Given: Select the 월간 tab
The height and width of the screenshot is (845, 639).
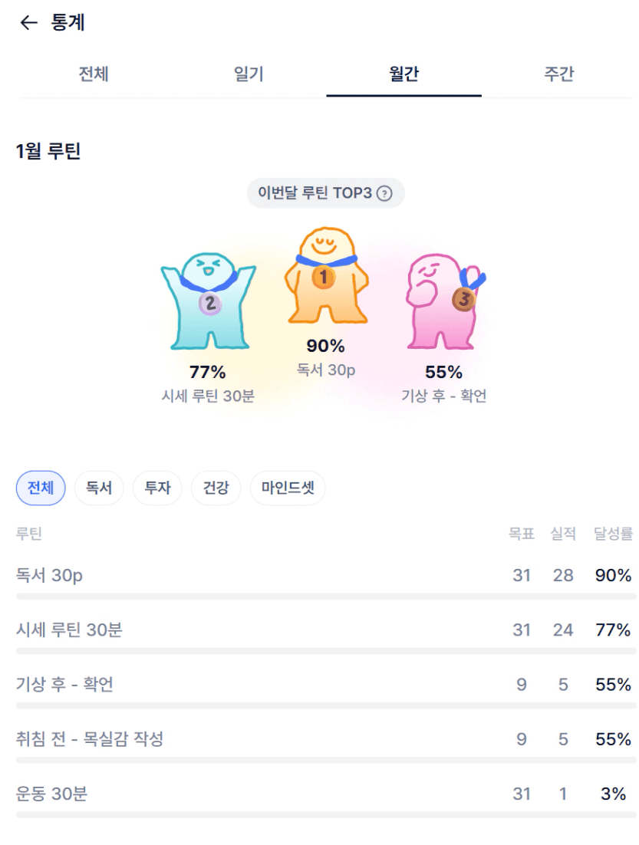Looking at the screenshot, I should [403, 74].
